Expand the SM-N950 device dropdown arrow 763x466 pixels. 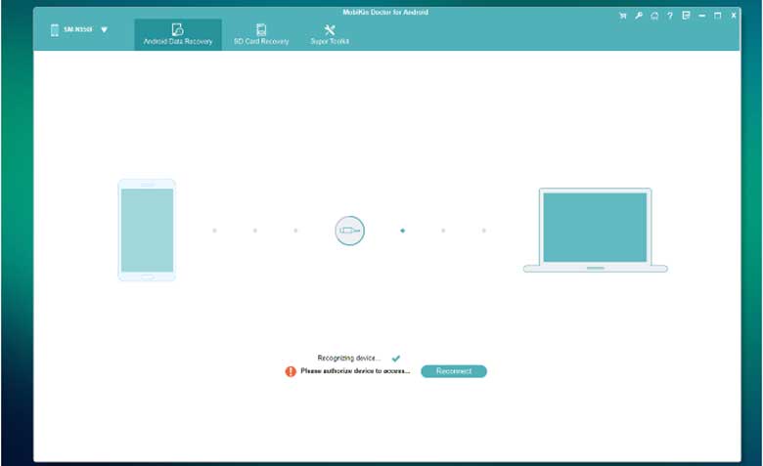104,29
